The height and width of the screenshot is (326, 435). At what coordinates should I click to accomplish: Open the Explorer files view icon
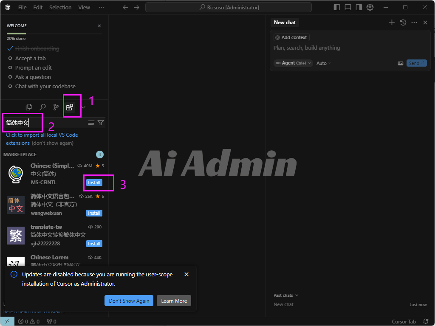point(28,107)
